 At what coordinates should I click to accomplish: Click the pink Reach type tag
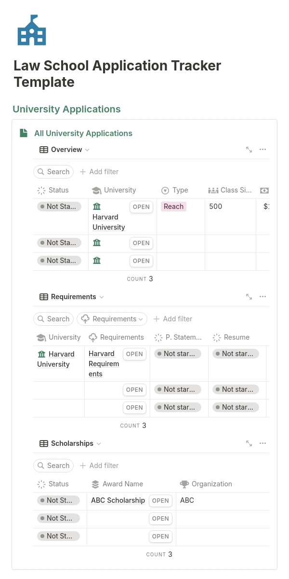(x=173, y=207)
